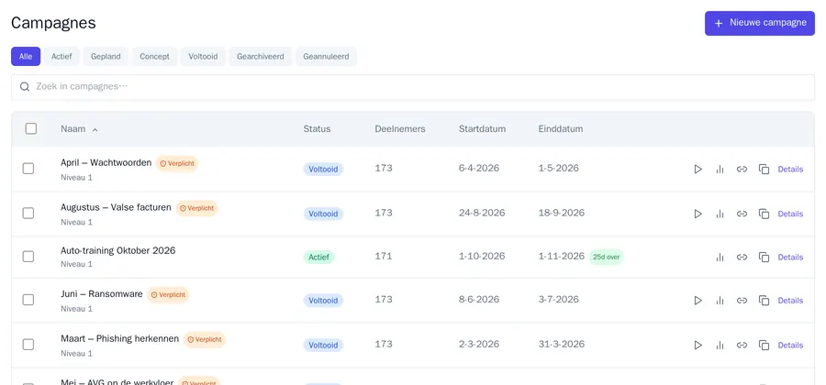The width and height of the screenshot is (826, 385).
Task: Sort by Naam column header
Action: pyautogui.click(x=79, y=129)
